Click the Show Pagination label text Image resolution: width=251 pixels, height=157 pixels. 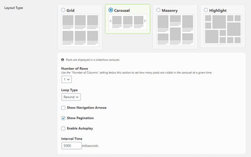(x=80, y=118)
